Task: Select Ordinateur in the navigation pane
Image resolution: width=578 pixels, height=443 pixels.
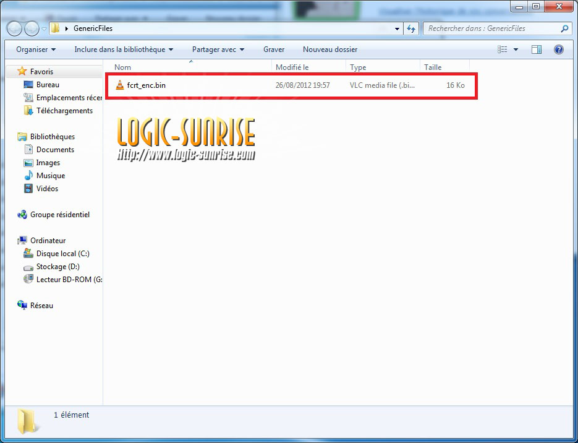Action: coord(48,241)
